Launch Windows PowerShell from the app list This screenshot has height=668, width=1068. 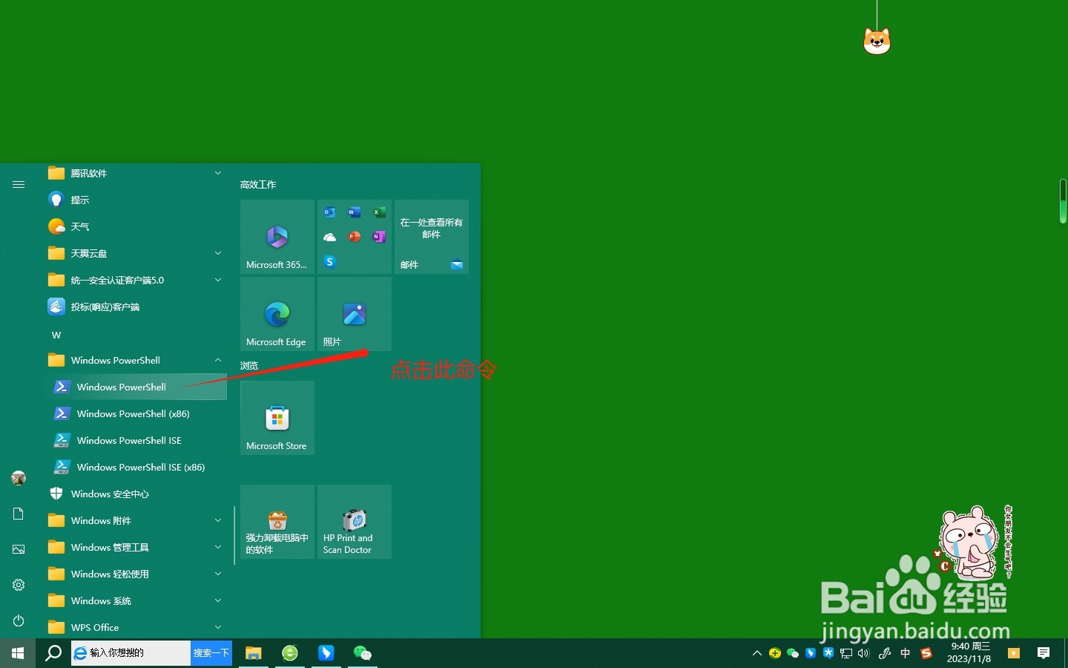(x=137, y=387)
